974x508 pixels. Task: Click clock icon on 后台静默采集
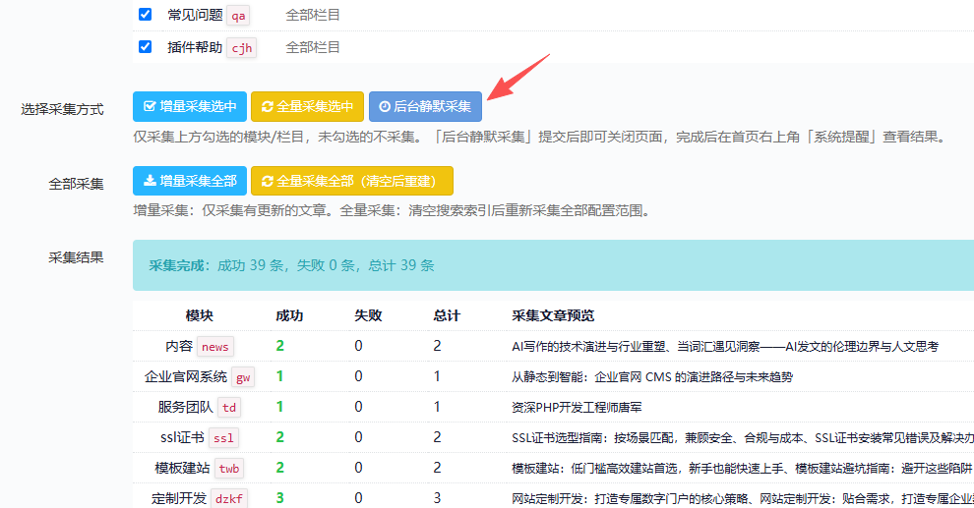[385, 107]
